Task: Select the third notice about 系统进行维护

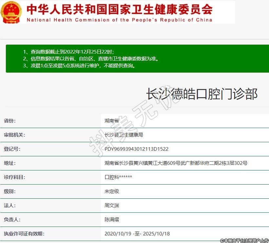Action: point(79,65)
